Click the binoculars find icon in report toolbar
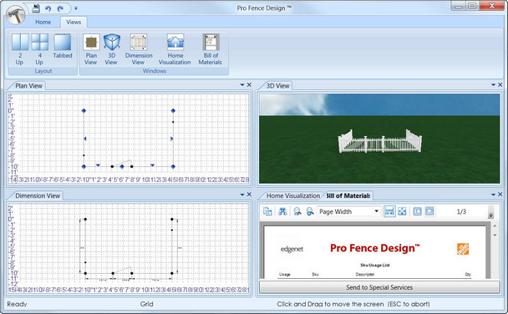This screenshot has width=508, height=314. tap(282, 211)
